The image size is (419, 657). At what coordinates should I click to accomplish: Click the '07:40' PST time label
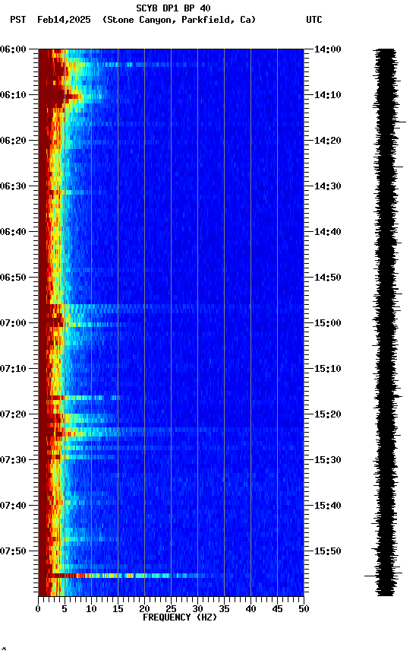(13, 506)
